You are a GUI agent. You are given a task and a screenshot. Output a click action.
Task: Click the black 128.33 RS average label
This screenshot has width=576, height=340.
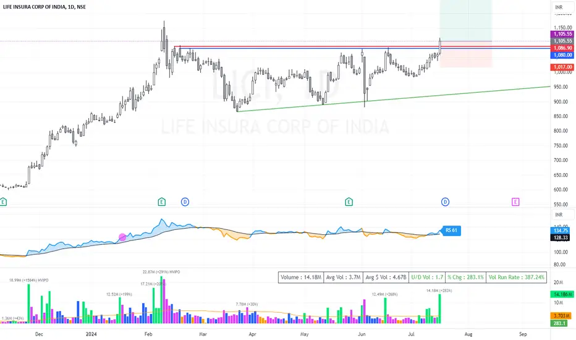561,237
